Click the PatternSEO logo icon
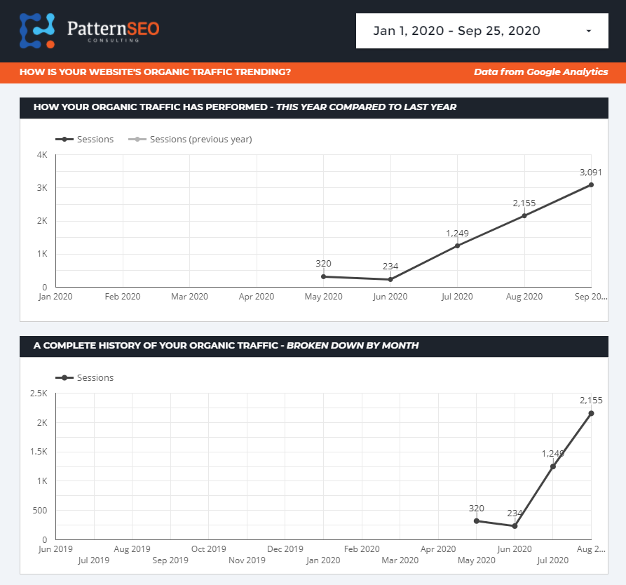Screen dimensions: 626x585 coord(37,31)
